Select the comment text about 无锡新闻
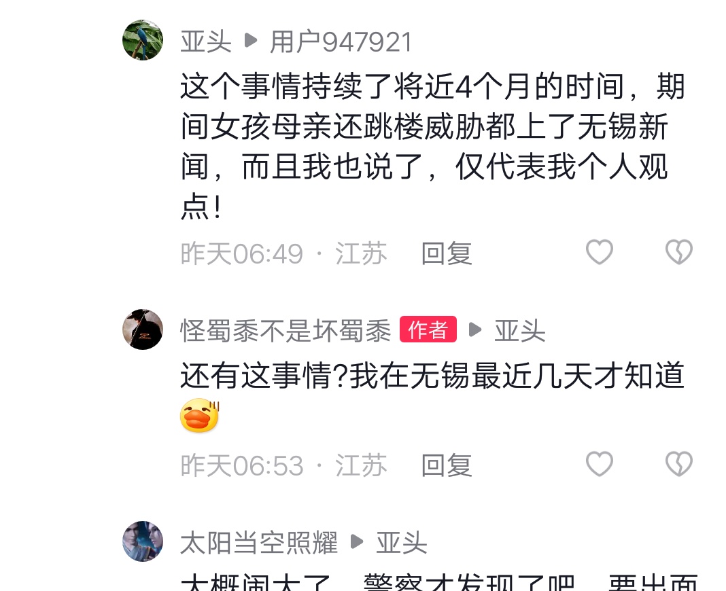The height and width of the screenshot is (591, 726). 432,146
